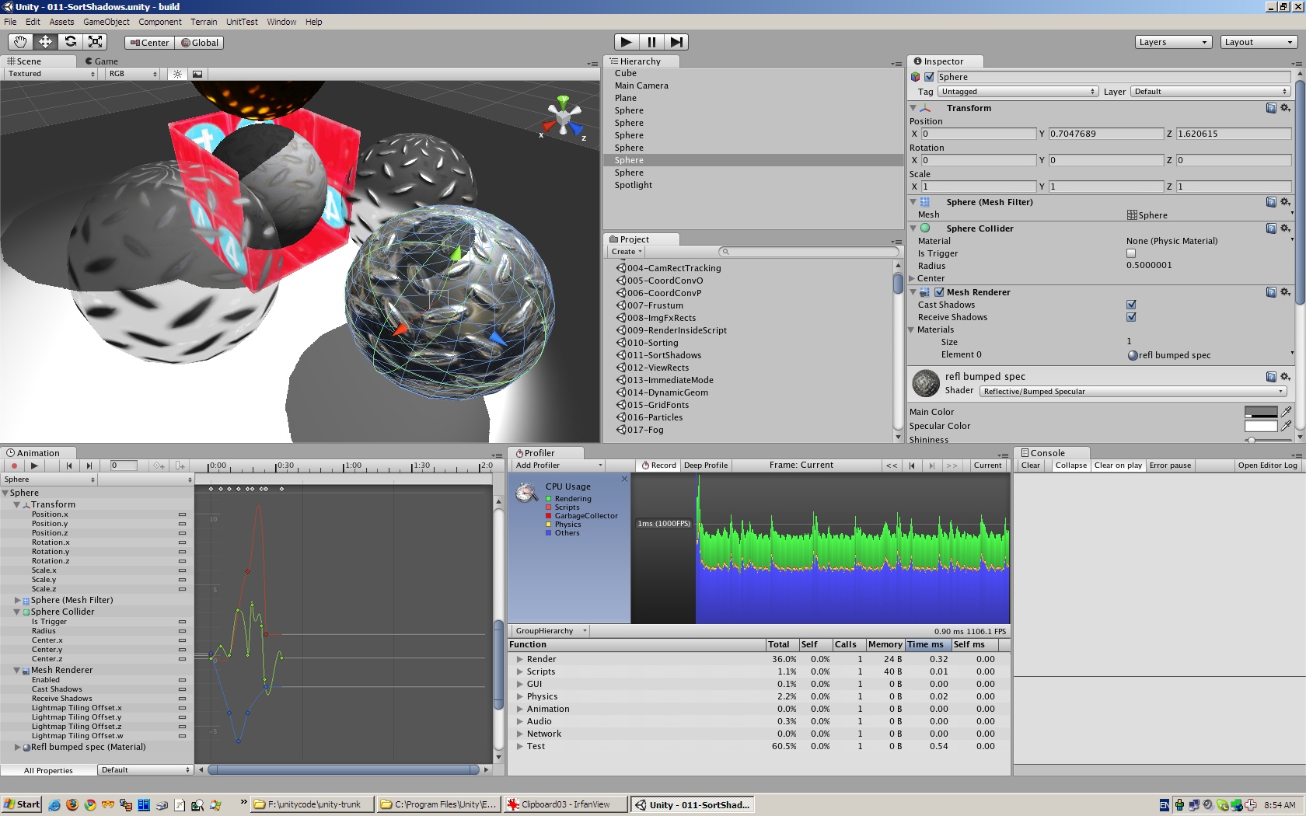The width and height of the screenshot is (1306, 816).
Task: Pick Specular Color with eyedropper icon
Action: point(1287,425)
